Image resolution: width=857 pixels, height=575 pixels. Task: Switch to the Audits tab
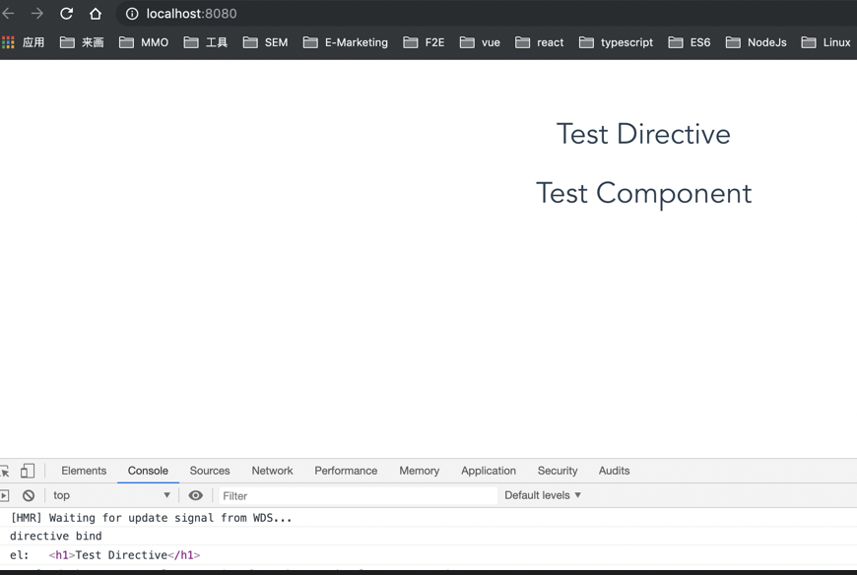coord(615,471)
